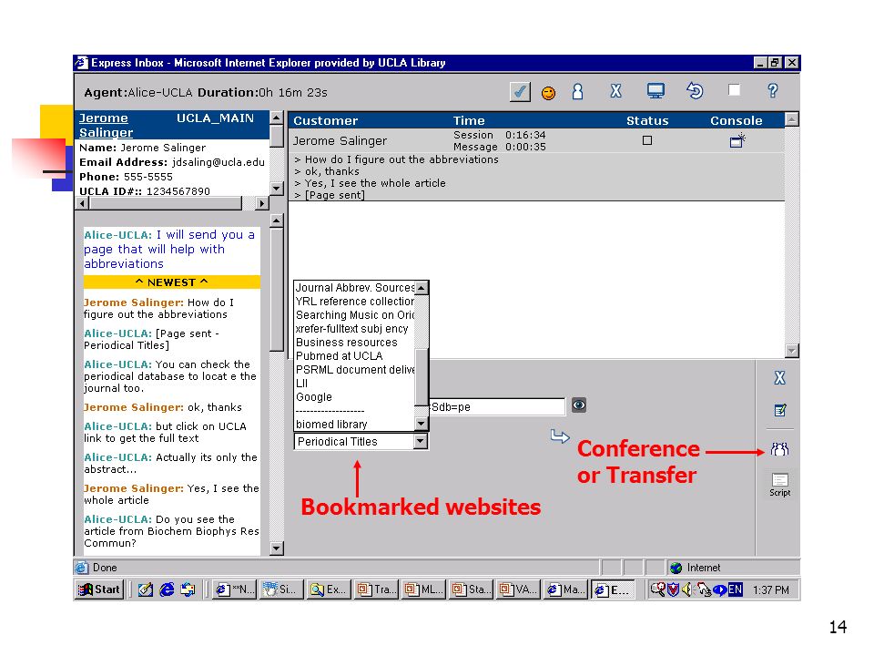The image size is (874, 656).
Task: Click the Status column header
Action: point(647,120)
